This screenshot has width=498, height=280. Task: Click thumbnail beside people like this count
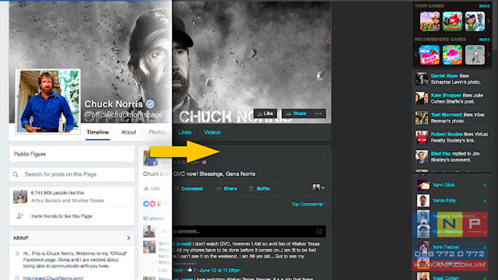20,196
